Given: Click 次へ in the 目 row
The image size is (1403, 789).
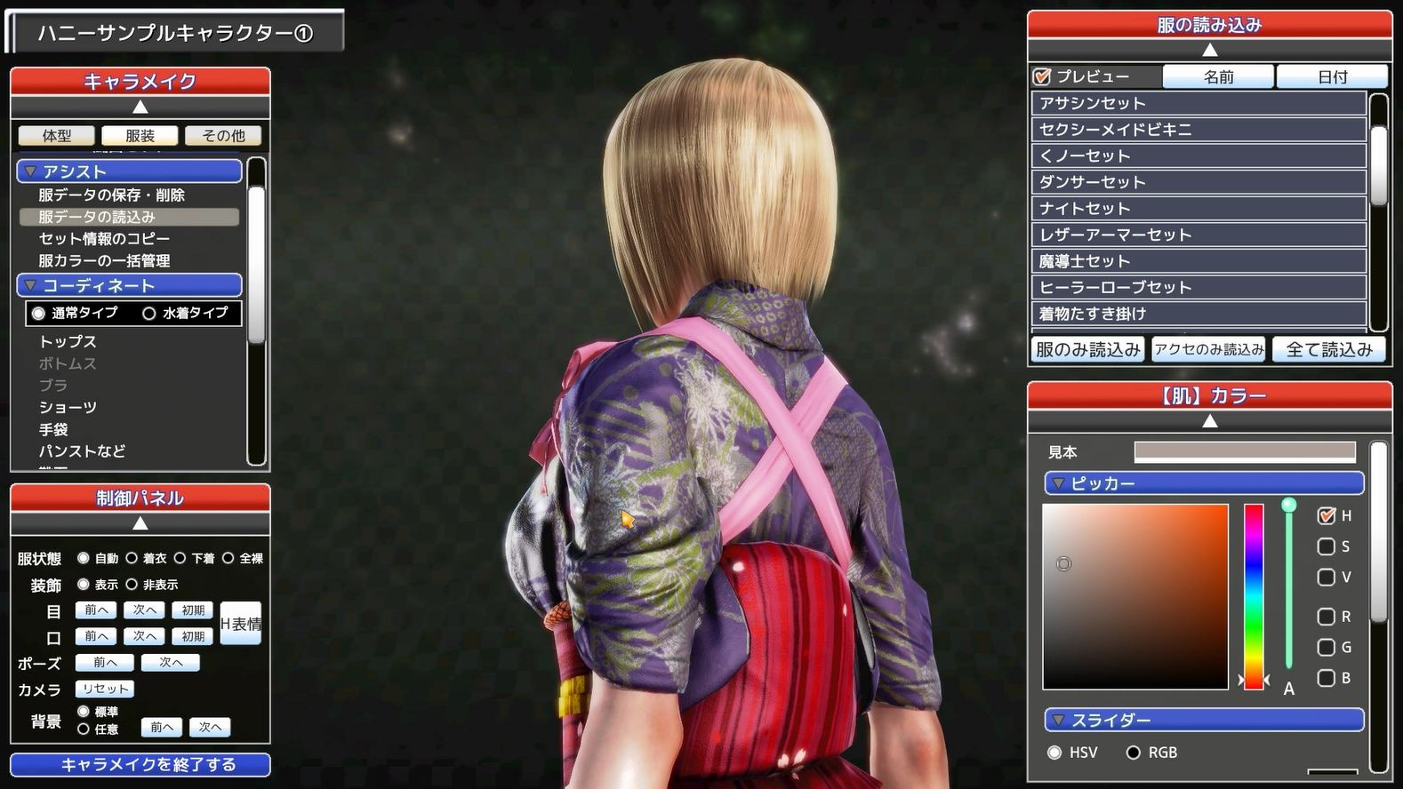Looking at the screenshot, I should click(144, 610).
